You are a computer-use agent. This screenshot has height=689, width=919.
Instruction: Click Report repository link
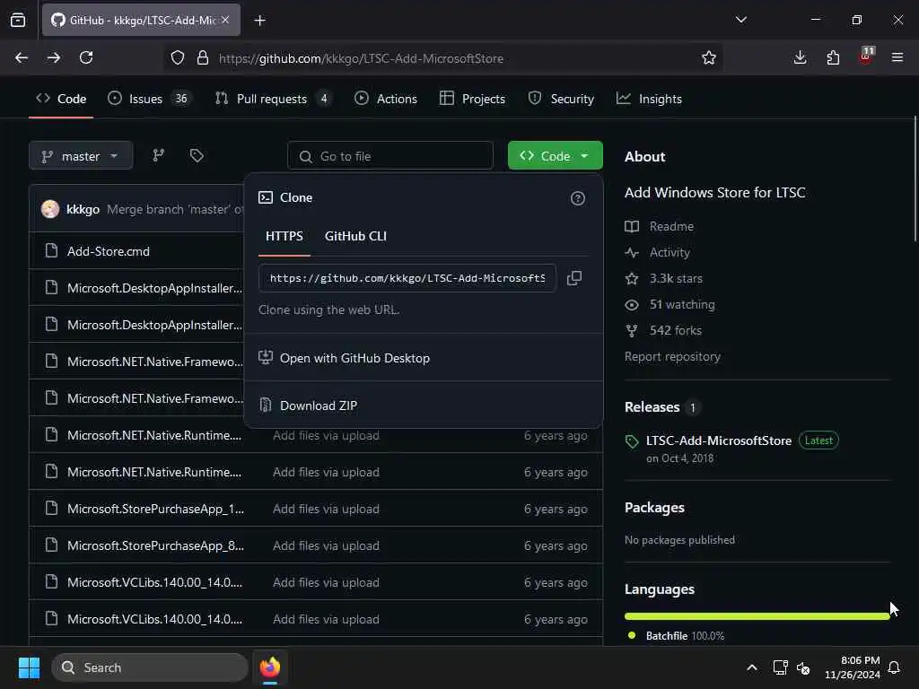672,356
